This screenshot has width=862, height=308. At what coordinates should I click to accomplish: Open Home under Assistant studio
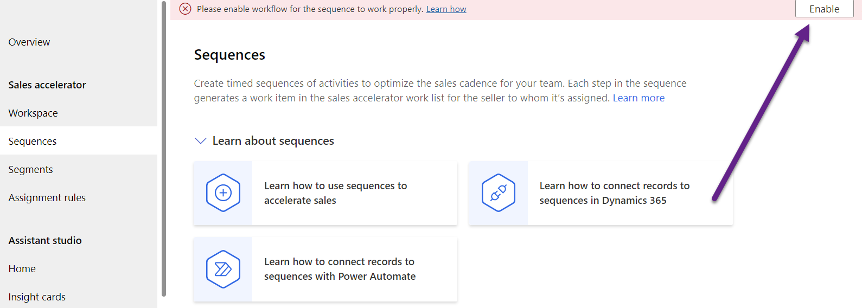22,269
